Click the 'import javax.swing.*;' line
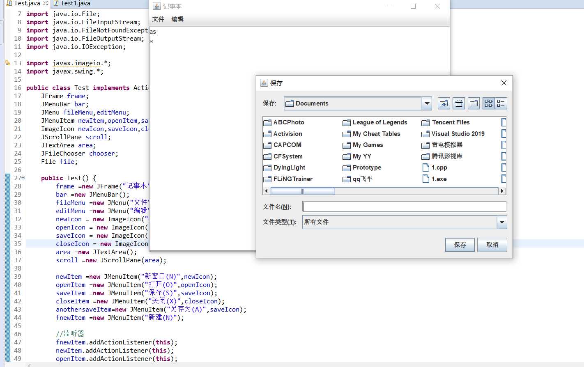584x367 pixels. coord(65,71)
